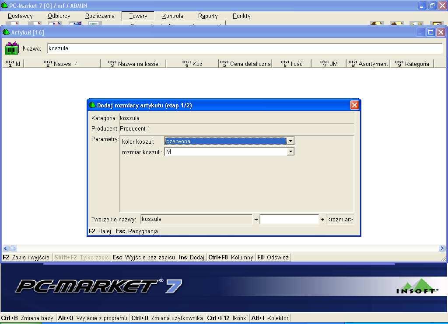Click Esc Rezygnacja in the dialog
The height and width of the screenshot is (324, 448).
click(137, 231)
